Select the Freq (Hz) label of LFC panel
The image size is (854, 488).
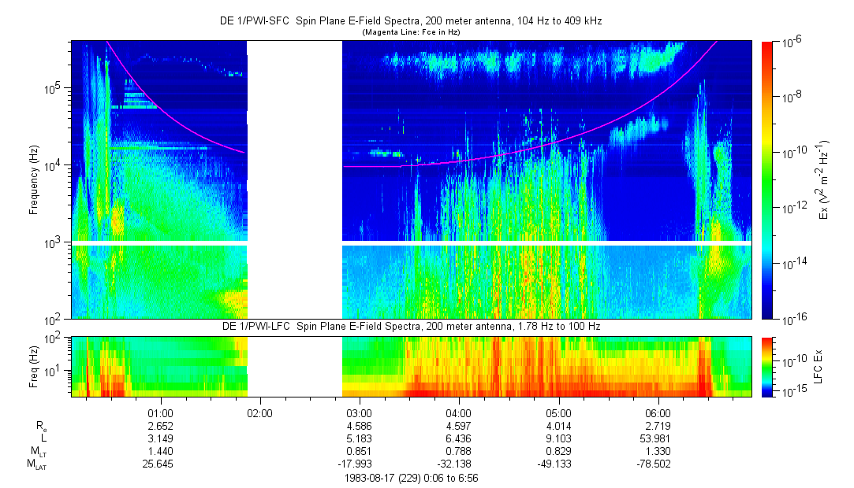[34, 366]
